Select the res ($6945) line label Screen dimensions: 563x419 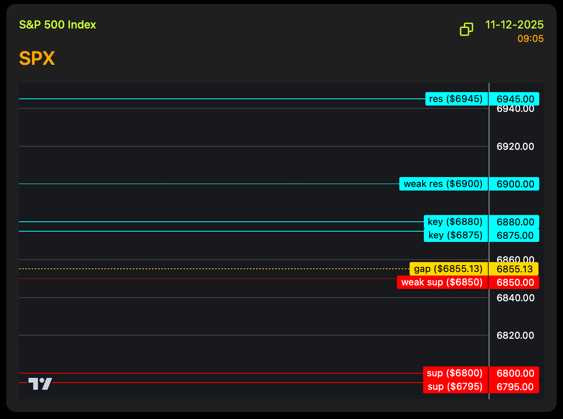(x=456, y=99)
